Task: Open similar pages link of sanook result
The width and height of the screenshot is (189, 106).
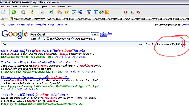Action: point(79,57)
